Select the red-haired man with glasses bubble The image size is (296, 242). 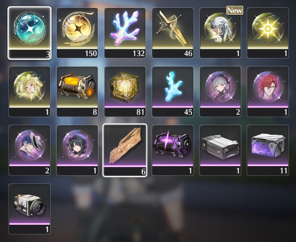[x=268, y=92]
